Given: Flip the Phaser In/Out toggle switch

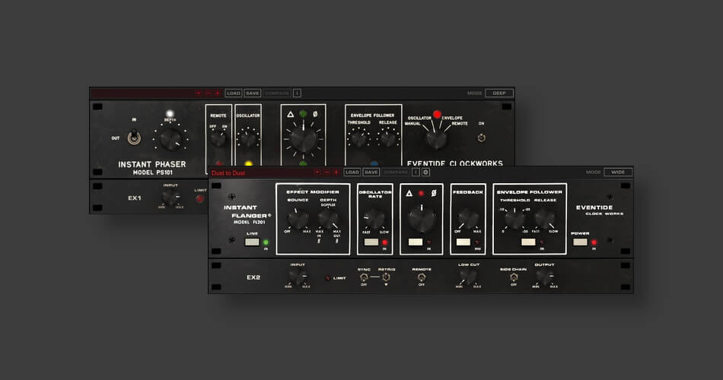Looking at the screenshot, I should pyautogui.click(x=132, y=138).
